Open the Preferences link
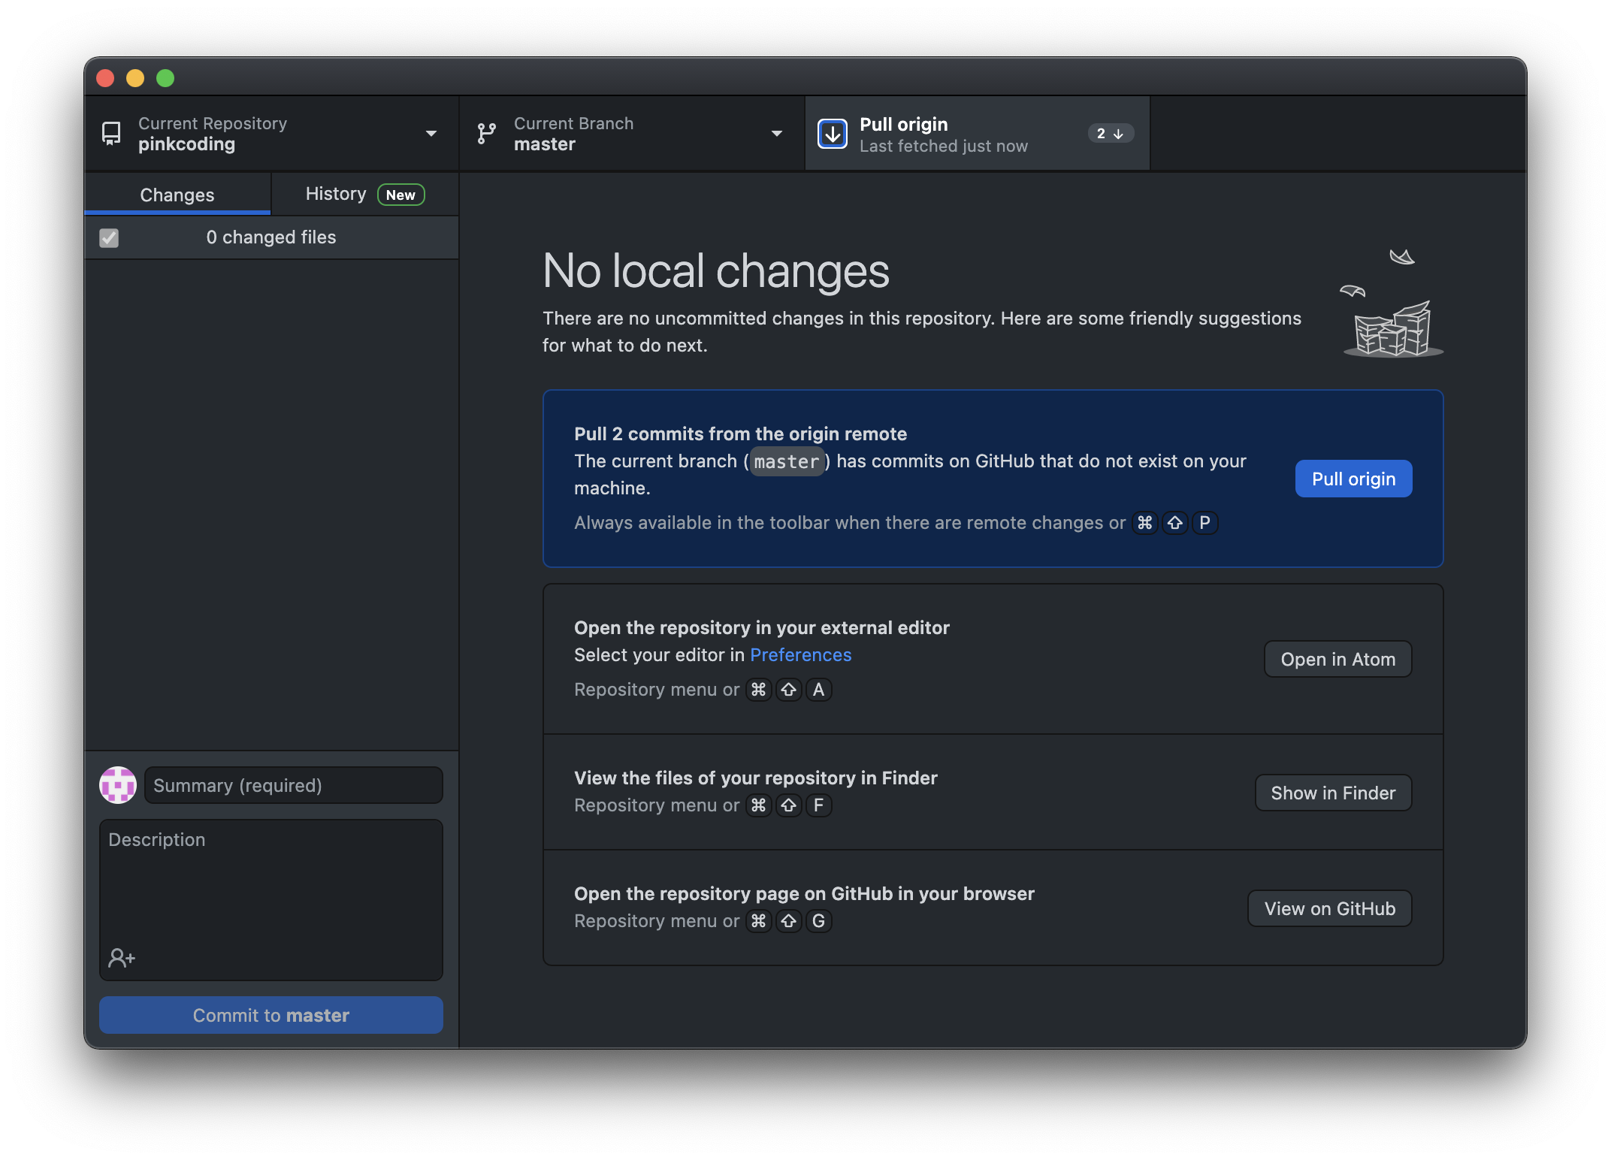Image resolution: width=1611 pixels, height=1160 pixels. (x=800, y=655)
